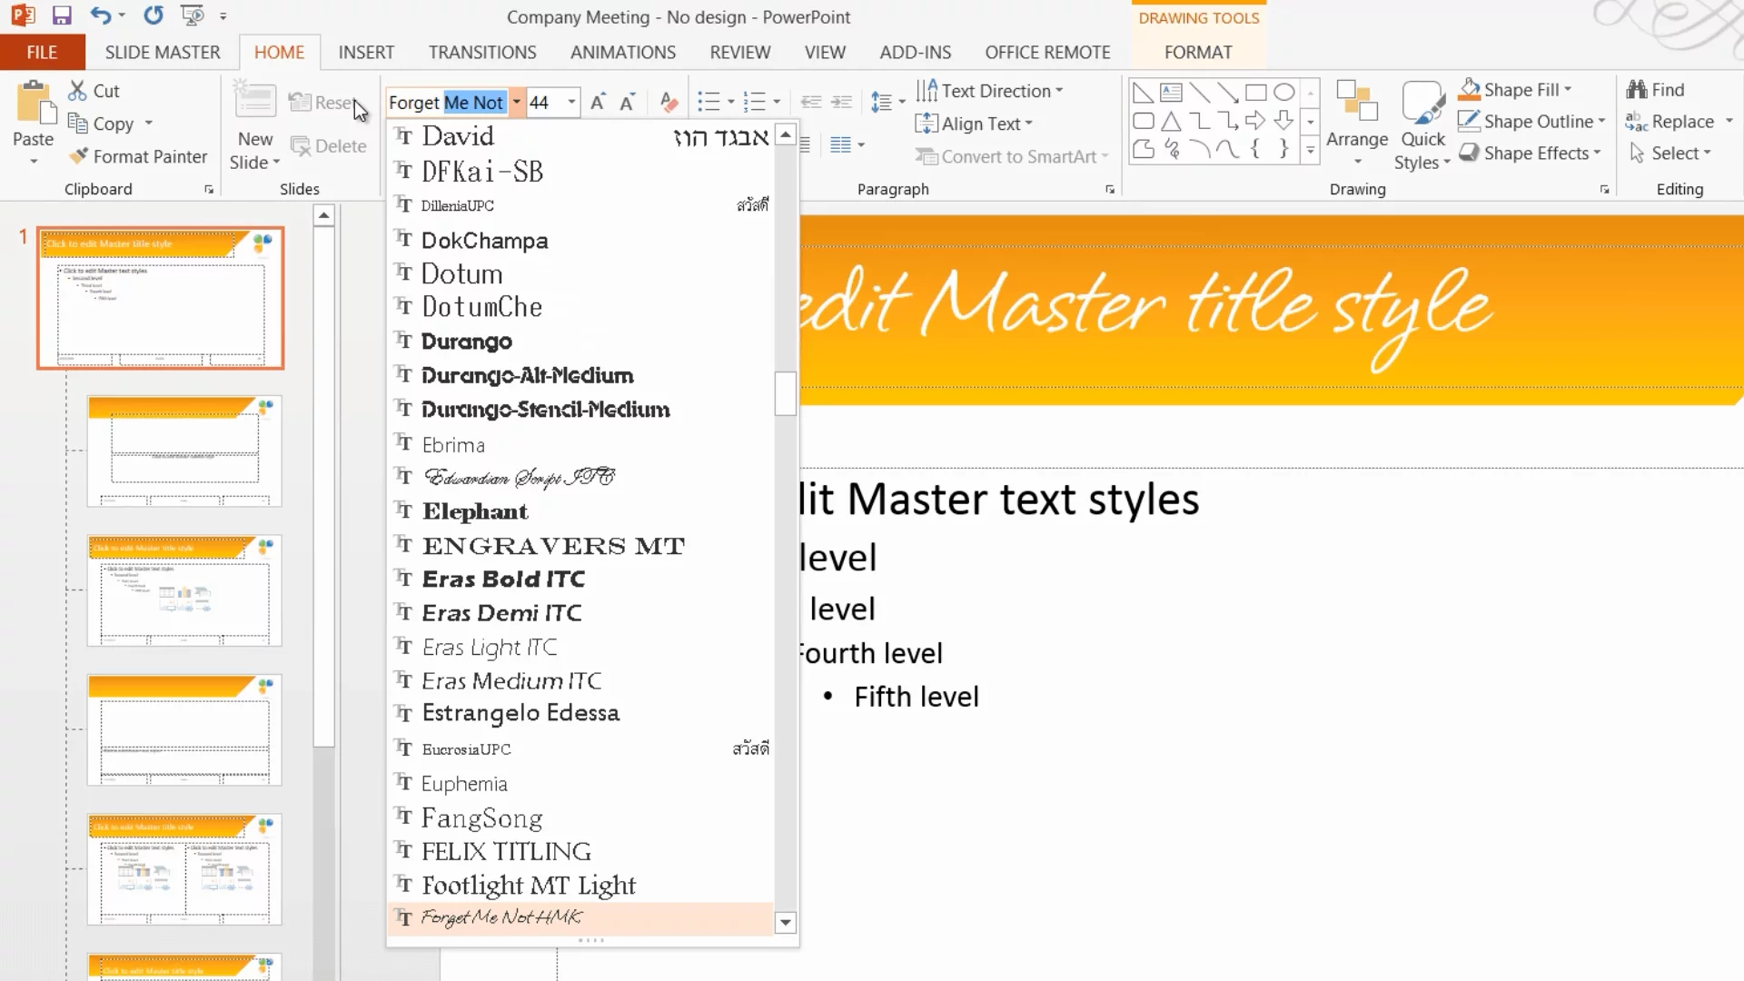The height and width of the screenshot is (981, 1744).
Task: Click the Cut scissors icon
Action: [x=78, y=90]
